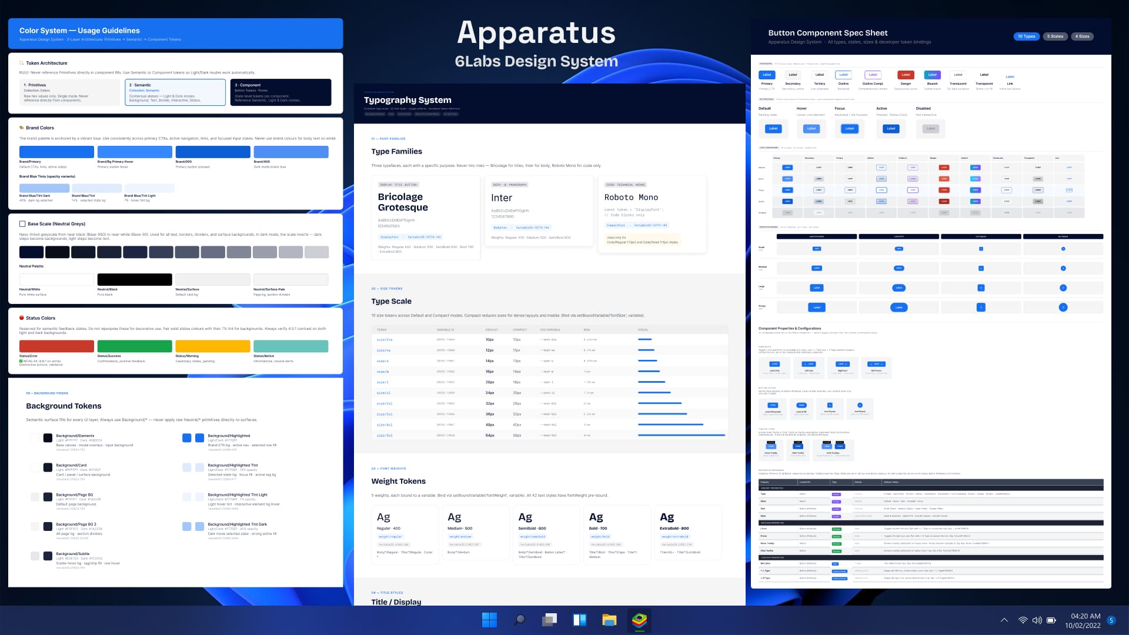Image resolution: width=1129 pixels, height=635 pixels.
Task: Open the Wi-Fi network tray icon
Action: 1023,620
